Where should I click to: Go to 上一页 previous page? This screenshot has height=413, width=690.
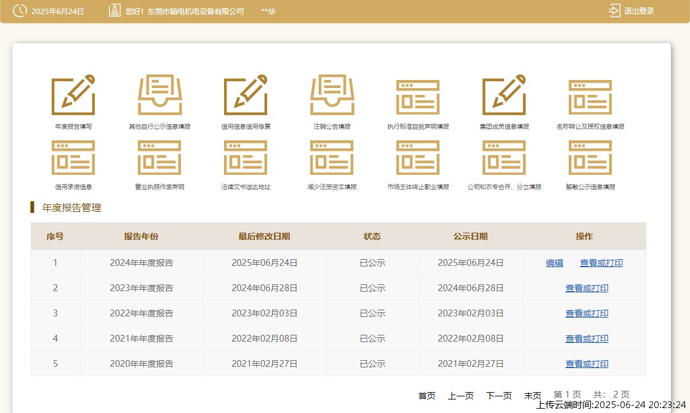(461, 396)
